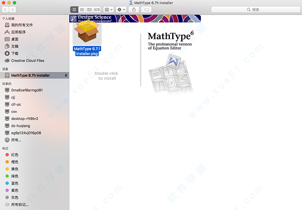
Task: Click the edit tags toolbar button
Action: 146,10
